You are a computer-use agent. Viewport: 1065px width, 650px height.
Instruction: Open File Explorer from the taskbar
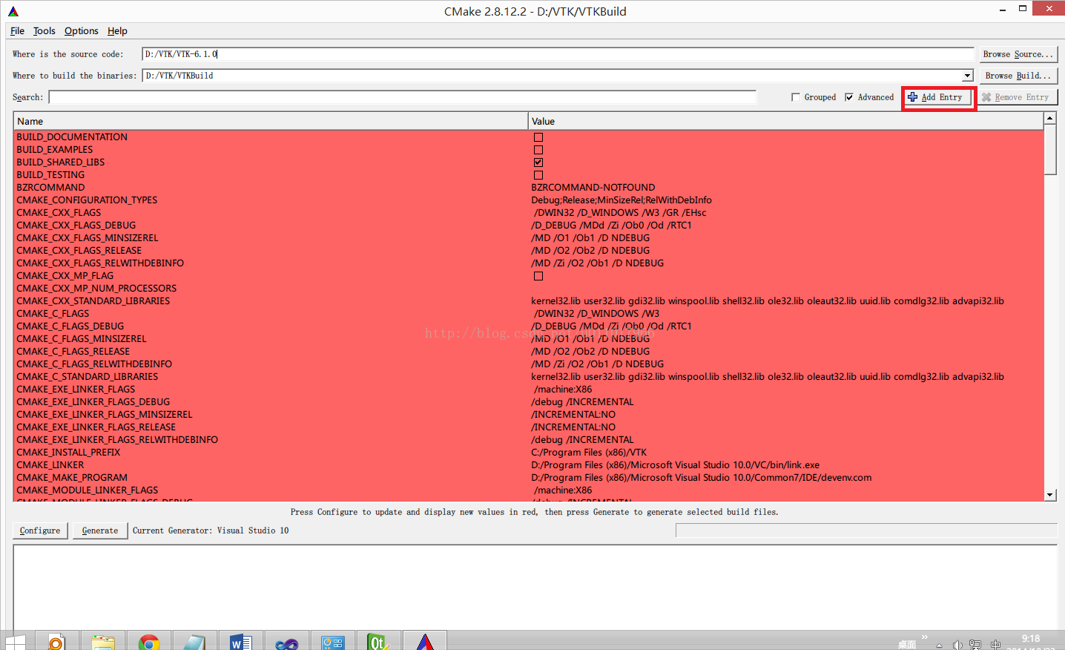point(103,641)
